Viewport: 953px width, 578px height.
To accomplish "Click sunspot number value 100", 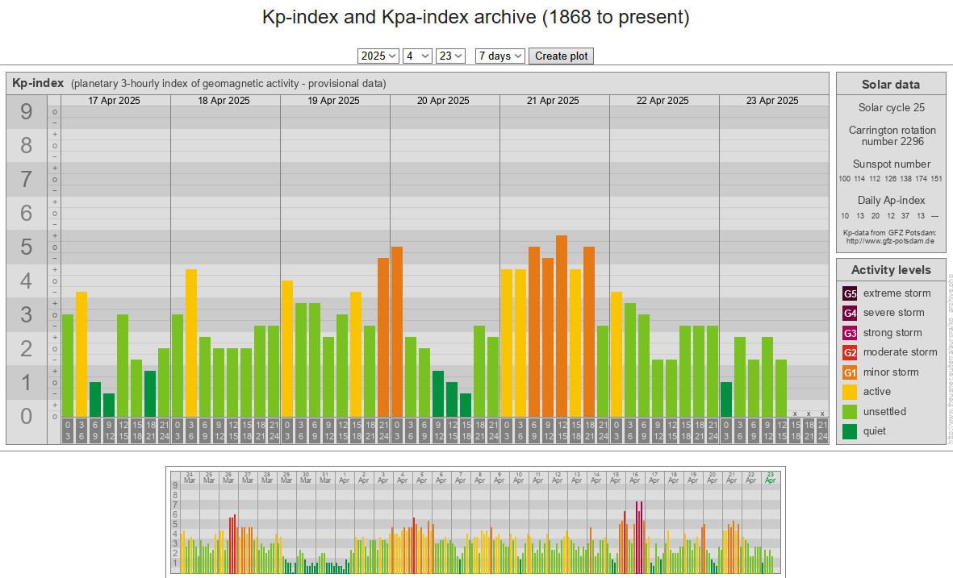I will [x=845, y=178].
